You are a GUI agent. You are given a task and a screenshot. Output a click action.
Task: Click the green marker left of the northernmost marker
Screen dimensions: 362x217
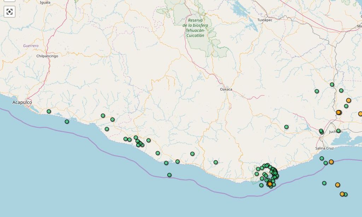click(317, 91)
